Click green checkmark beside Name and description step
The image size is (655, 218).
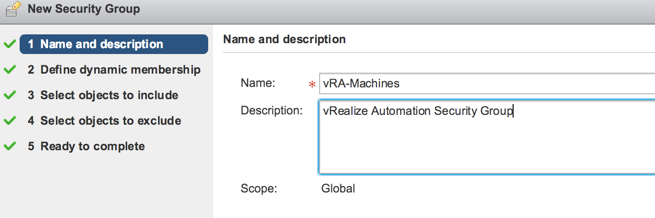9,44
